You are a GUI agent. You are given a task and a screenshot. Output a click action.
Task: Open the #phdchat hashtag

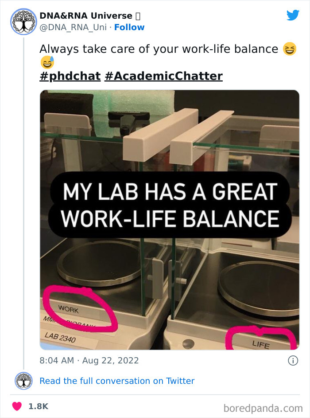click(70, 76)
